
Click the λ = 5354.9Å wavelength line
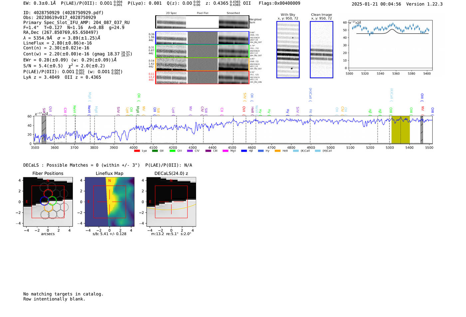[62, 38]
